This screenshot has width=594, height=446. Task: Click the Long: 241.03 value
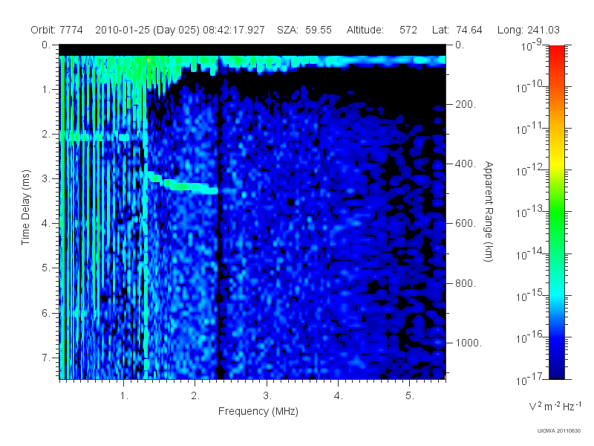[x=529, y=30]
